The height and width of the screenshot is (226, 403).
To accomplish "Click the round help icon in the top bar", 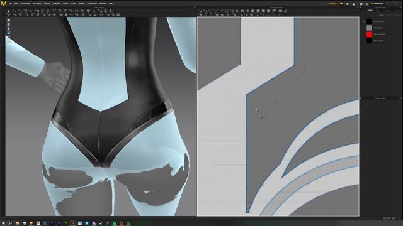I will tap(361, 4).
